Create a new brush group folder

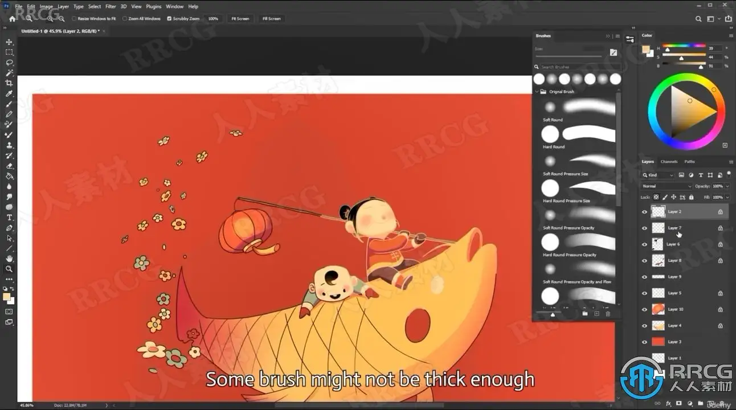[585, 314]
